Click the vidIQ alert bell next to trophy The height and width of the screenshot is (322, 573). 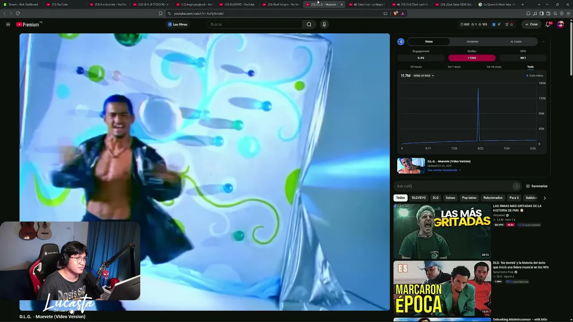pos(512,24)
